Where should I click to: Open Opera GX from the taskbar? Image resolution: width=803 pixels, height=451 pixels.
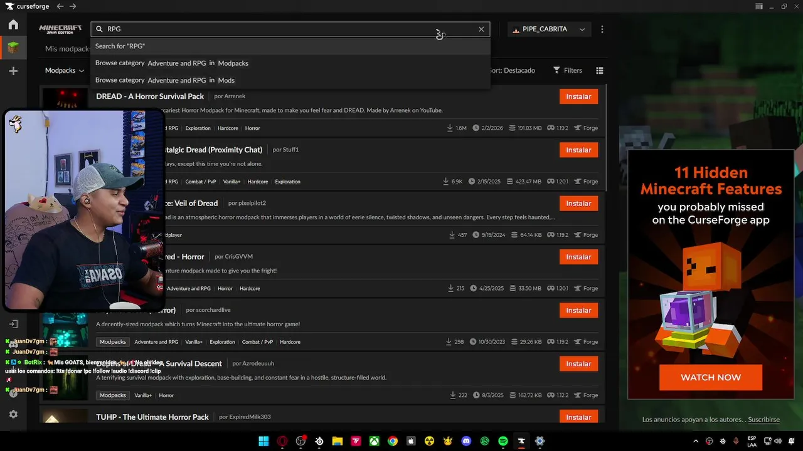pos(282,441)
